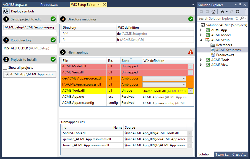Click the question mark button for ACME.Tools.dll

(191, 91)
